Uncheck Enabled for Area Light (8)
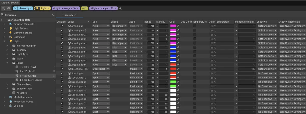The height and width of the screenshot is (114, 306). [x=62, y=60]
